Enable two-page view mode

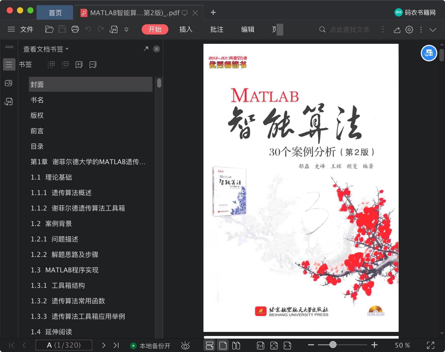coord(236,346)
